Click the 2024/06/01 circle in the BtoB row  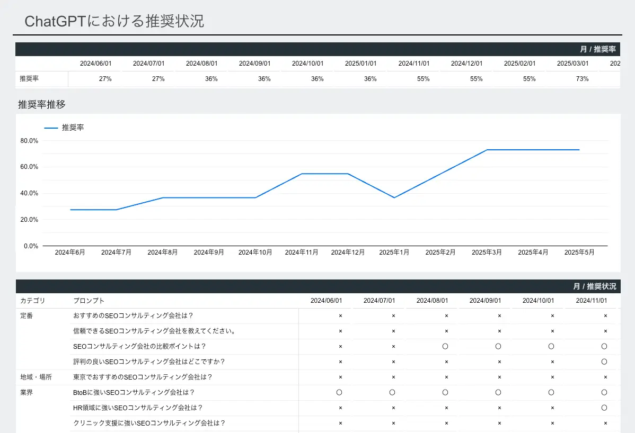point(339,393)
